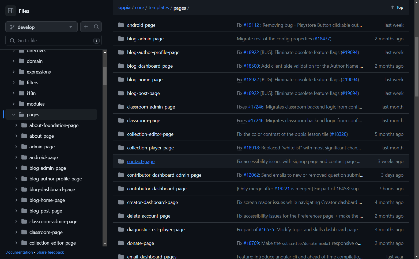The width and height of the screenshot is (419, 259).
Task: Click the up-arrow Top icon
Action: click(392, 7)
